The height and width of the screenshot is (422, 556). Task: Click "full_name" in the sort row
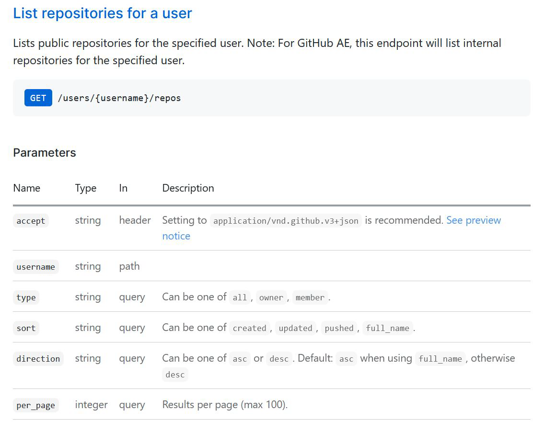(387, 328)
